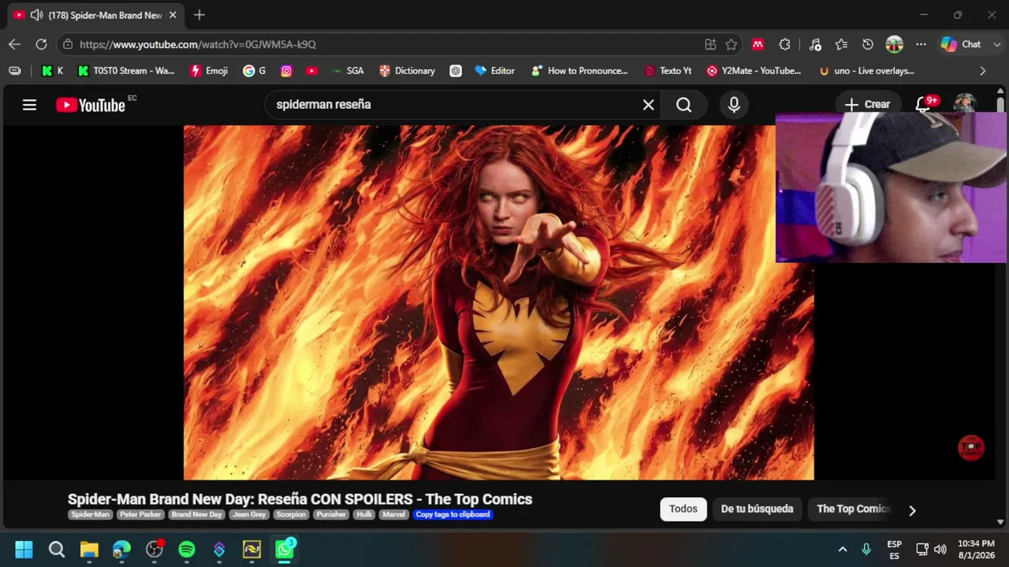Open the YouTube bookmark icon
This screenshot has width=1009, height=567.
311,71
